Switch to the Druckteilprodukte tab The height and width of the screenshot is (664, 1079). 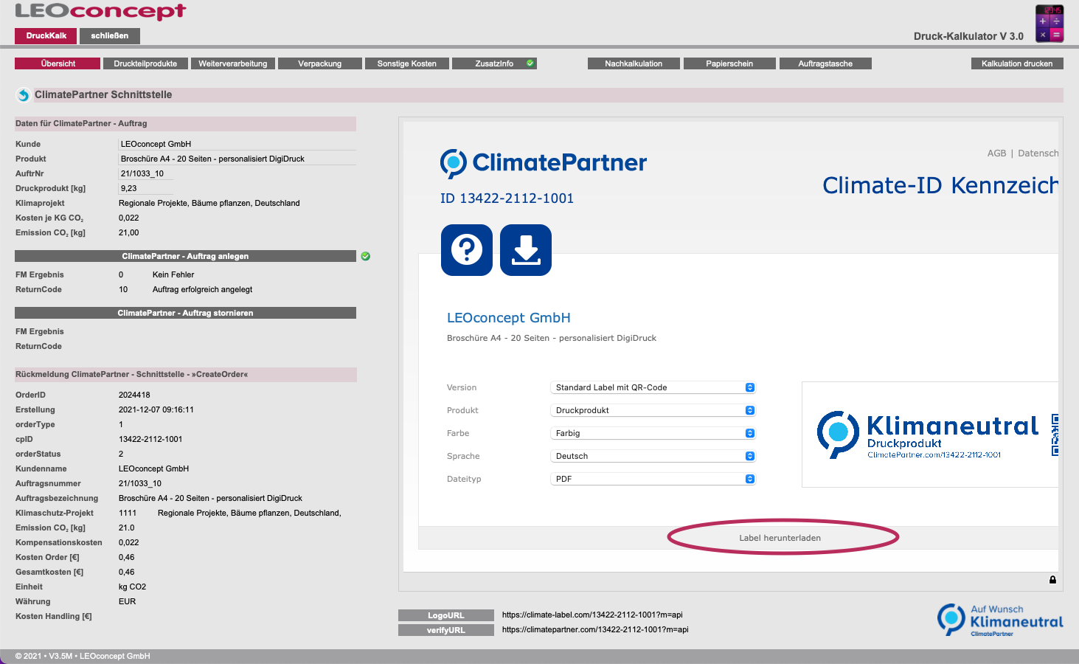pyautogui.click(x=145, y=63)
